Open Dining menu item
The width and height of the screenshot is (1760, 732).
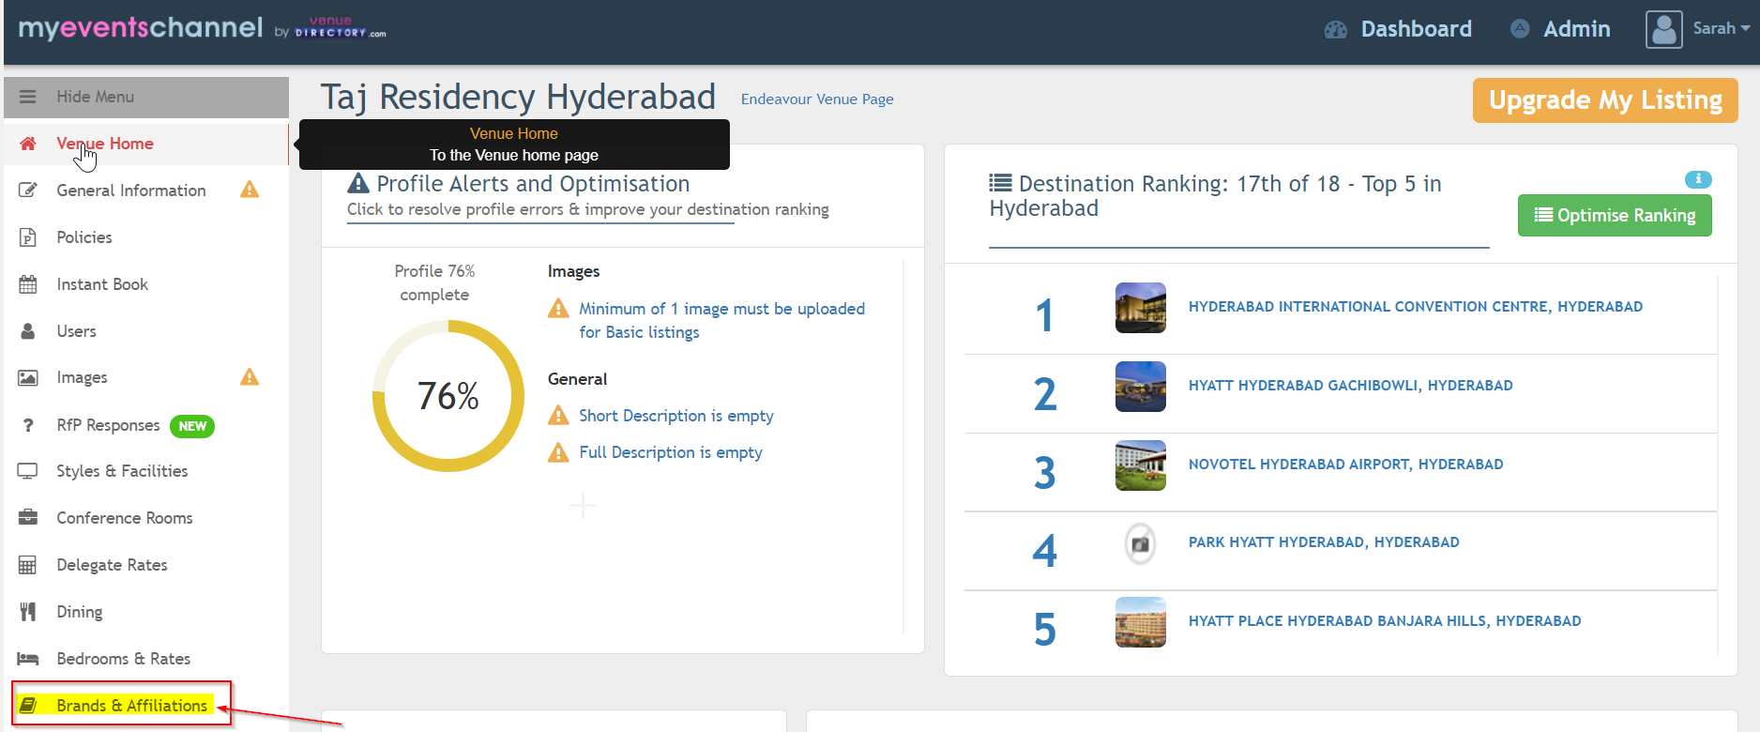[x=80, y=612]
